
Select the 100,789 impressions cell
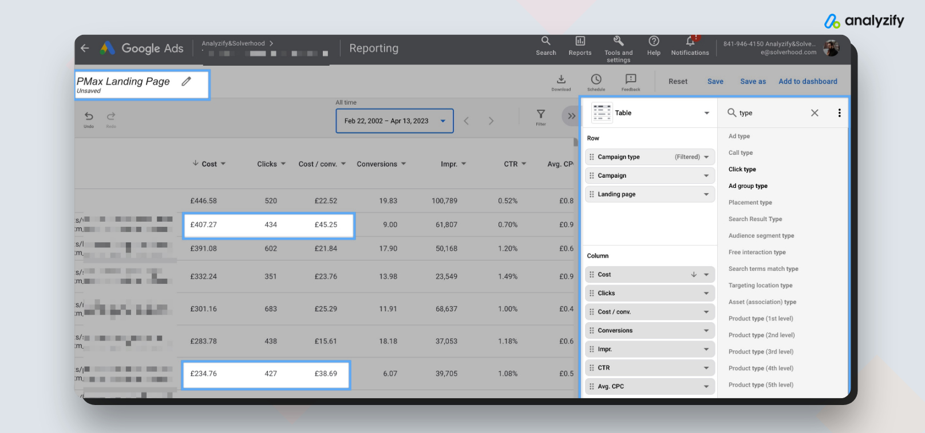pyautogui.click(x=444, y=201)
